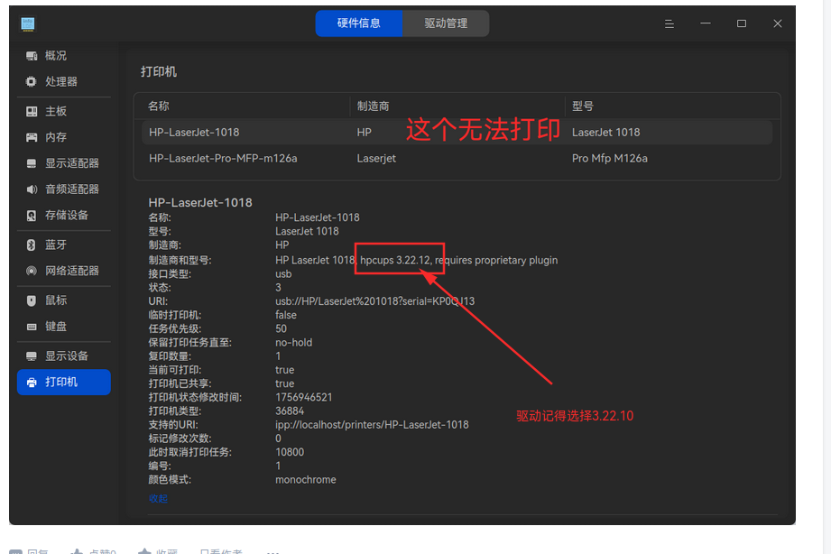Click the 制造商和型号 field label
Viewport: 831px width, 554px height.
pos(180,260)
